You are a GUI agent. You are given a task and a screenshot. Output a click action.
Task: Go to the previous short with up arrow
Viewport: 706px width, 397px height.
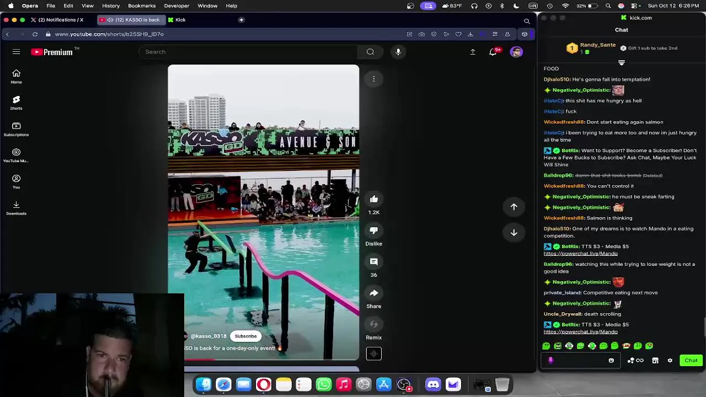[x=514, y=207]
